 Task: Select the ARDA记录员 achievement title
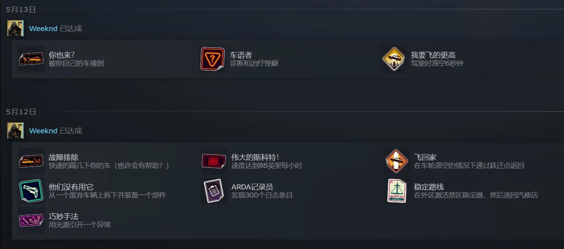tap(252, 187)
